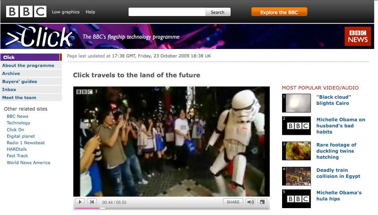The image size is (378, 215).
Task: Click the BBC News logo badge
Action: pos(358,36)
